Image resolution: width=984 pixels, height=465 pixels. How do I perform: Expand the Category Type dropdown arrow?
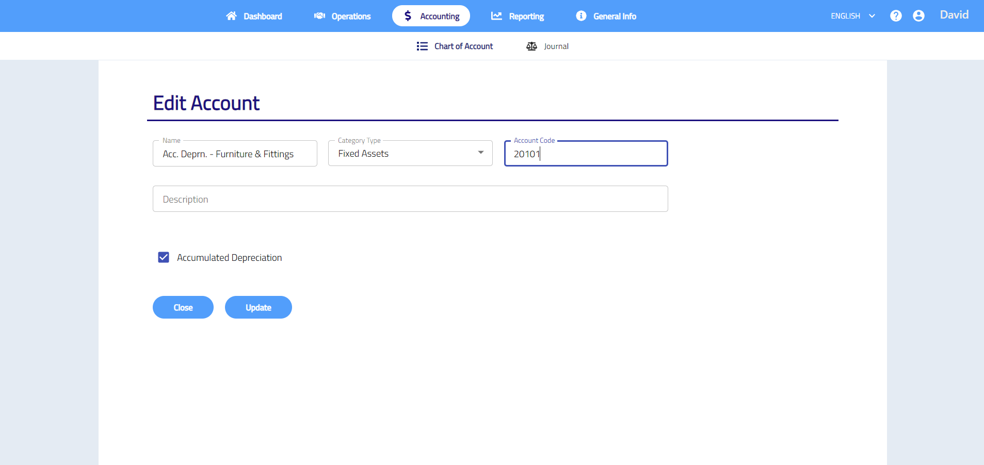pos(481,153)
